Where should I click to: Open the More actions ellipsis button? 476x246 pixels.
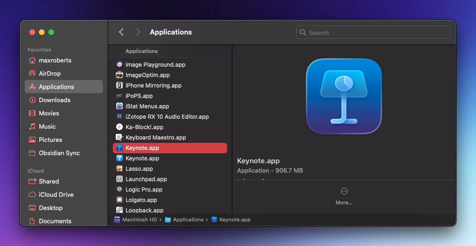[344, 191]
